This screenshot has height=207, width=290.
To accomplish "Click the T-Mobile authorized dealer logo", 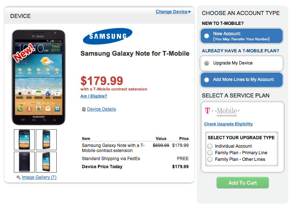I will [x=222, y=111].
